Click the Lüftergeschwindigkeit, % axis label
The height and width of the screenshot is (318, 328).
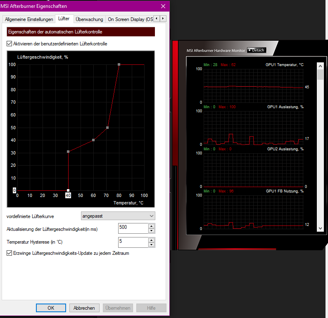[x=43, y=57]
